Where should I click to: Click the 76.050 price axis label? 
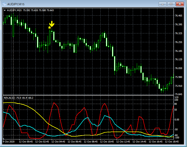pyautogui.click(x=179, y=68)
